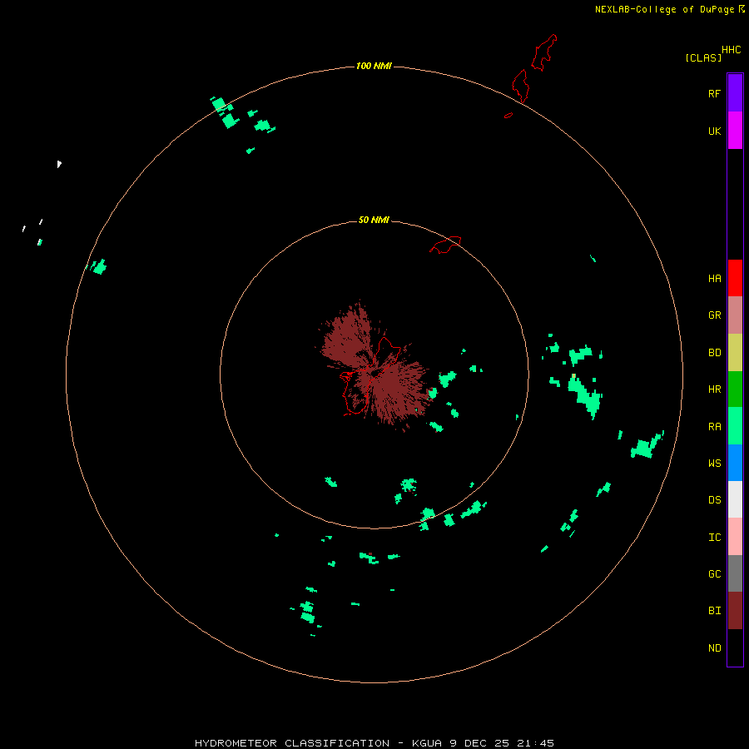Click the GC legend label
Image resolution: width=749 pixels, height=749 pixels.
pyautogui.click(x=714, y=574)
